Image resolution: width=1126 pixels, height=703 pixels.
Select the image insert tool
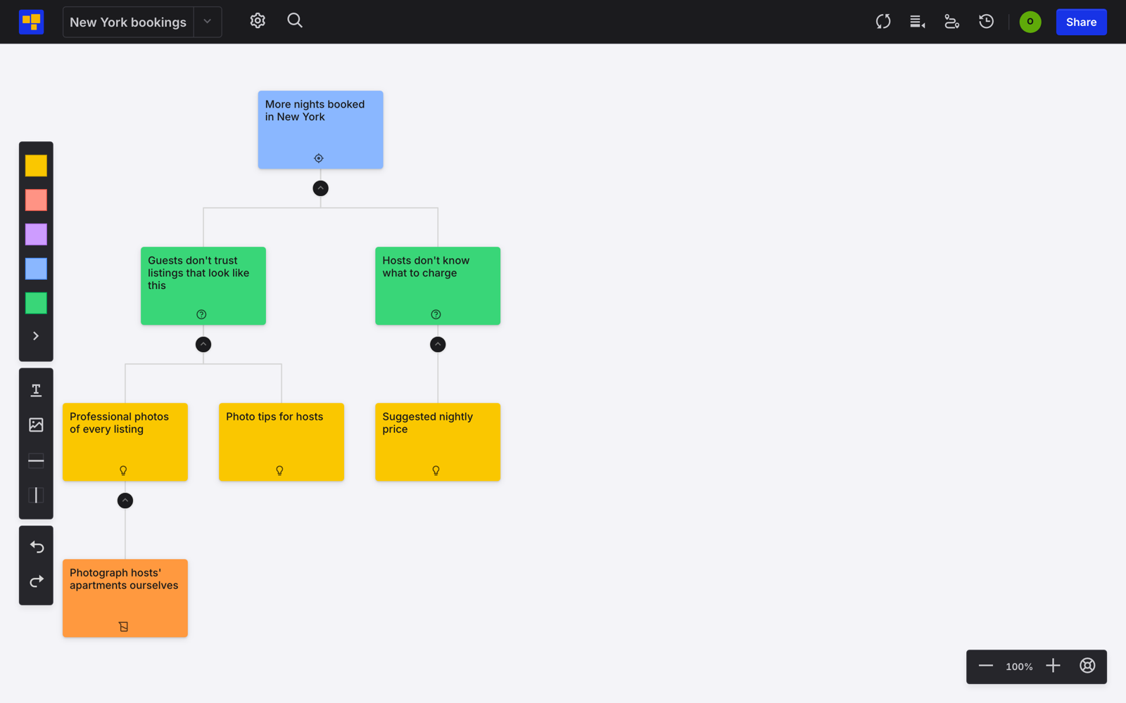pos(36,425)
